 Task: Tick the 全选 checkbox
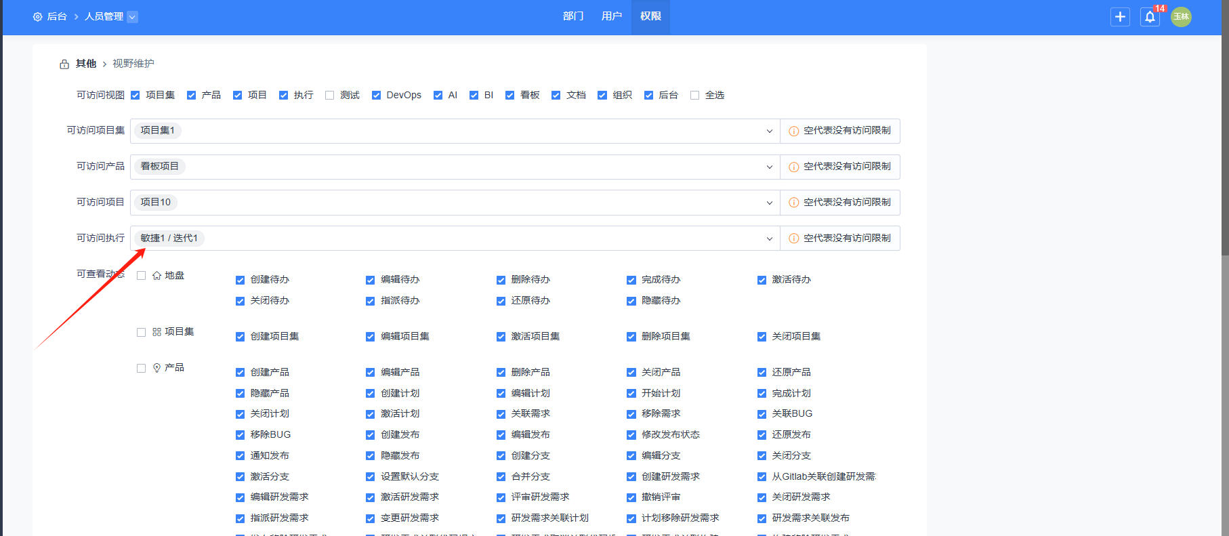[694, 96]
